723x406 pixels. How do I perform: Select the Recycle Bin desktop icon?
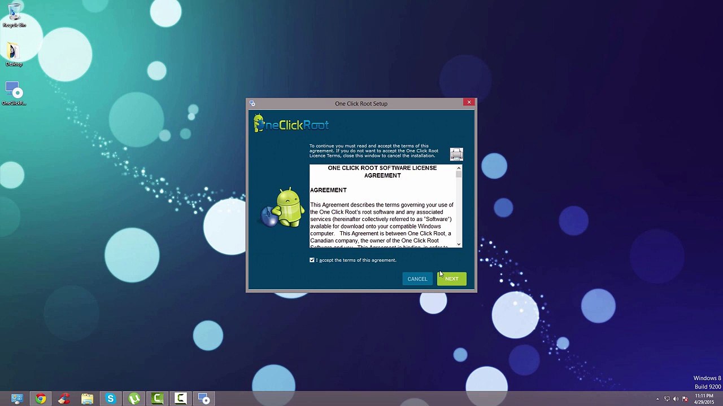tap(14, 15)
